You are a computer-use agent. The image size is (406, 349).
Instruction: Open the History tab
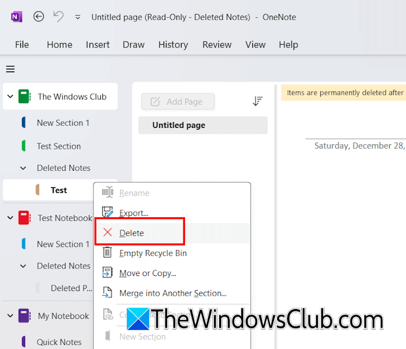tap(173, 45)
